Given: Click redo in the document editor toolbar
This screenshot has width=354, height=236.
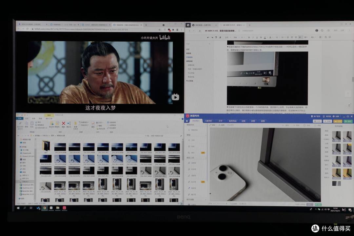Looking at the screenshot, I should pos(212,37).
